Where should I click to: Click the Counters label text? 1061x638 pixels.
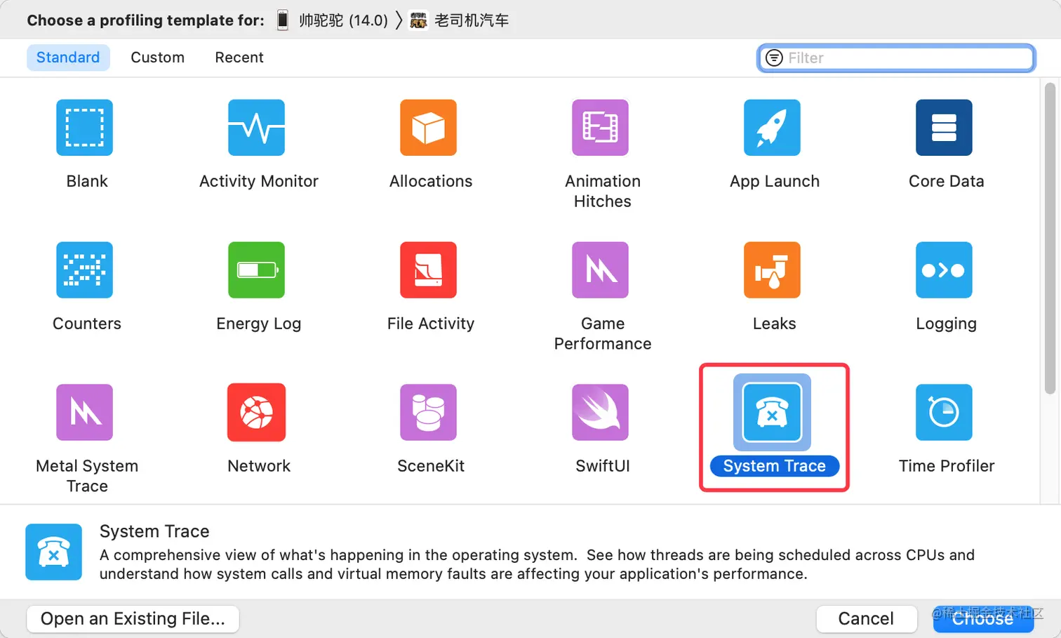(x=87, y=324)
